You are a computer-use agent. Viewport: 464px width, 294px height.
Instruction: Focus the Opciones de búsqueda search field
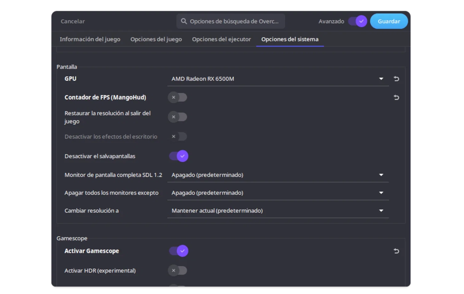(x=231, y=21)
